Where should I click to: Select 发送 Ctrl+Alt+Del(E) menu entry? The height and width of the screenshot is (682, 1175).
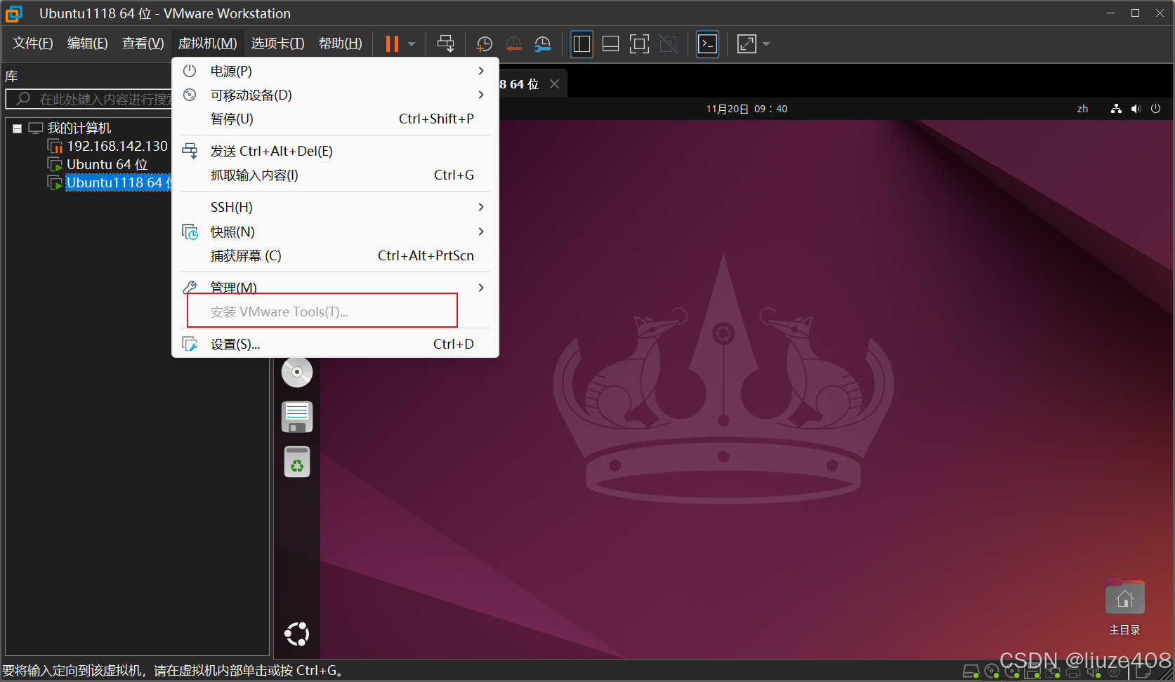pyautogui.click(x=335, y=151)
